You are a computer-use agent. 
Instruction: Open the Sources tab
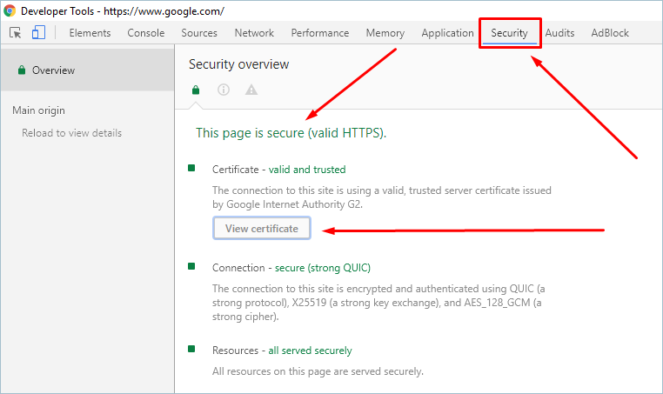(x=199, y=33)
